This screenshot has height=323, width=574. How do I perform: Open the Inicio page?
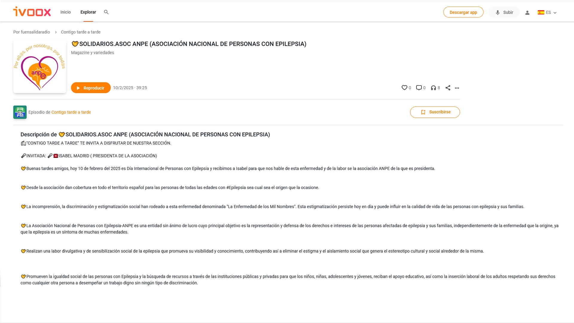(x=65, y=12)
